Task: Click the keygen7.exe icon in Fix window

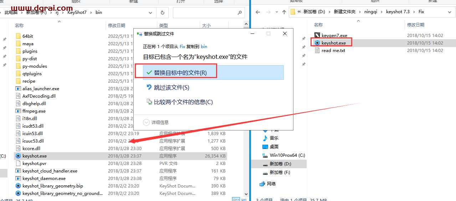Action: click(x=317, y=35)
